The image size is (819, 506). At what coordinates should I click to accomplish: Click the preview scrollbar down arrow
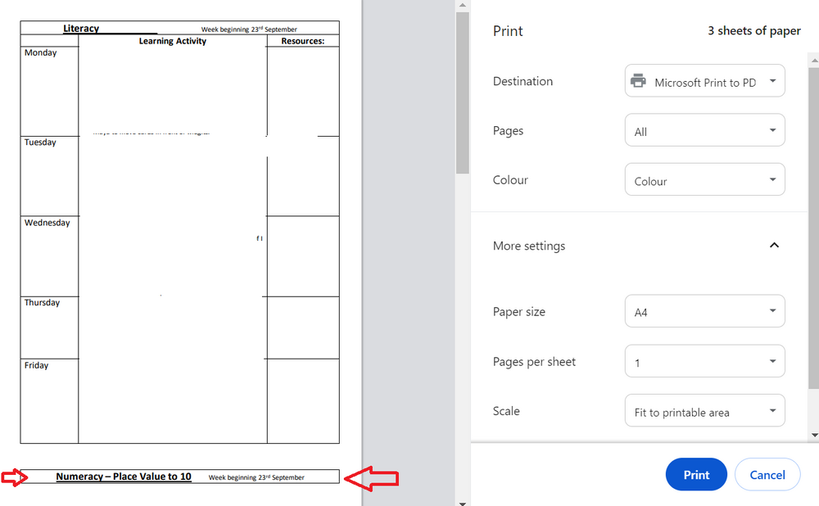(x=462, y=503)
